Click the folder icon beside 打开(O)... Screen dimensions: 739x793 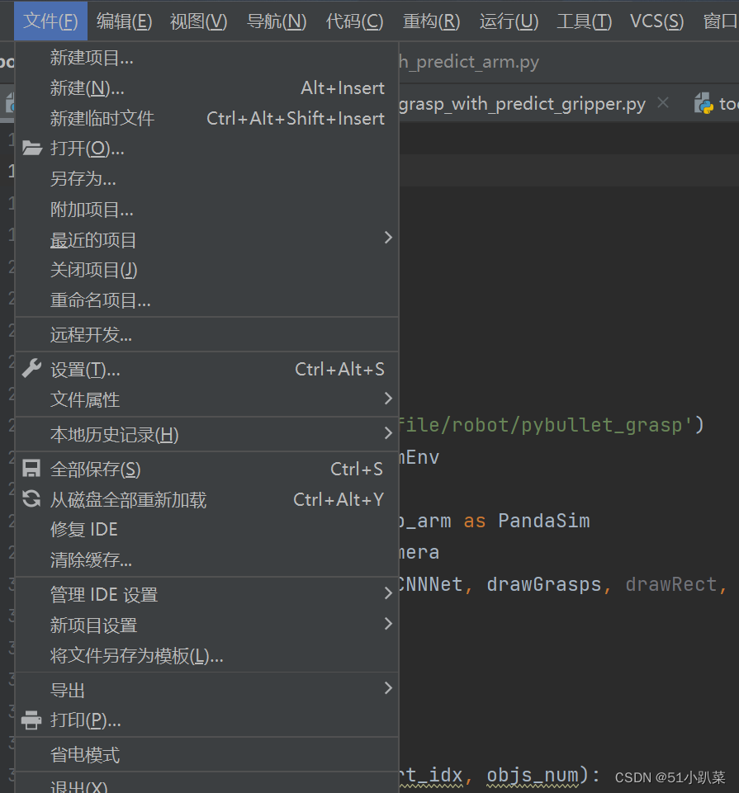[x=32, y=148]
